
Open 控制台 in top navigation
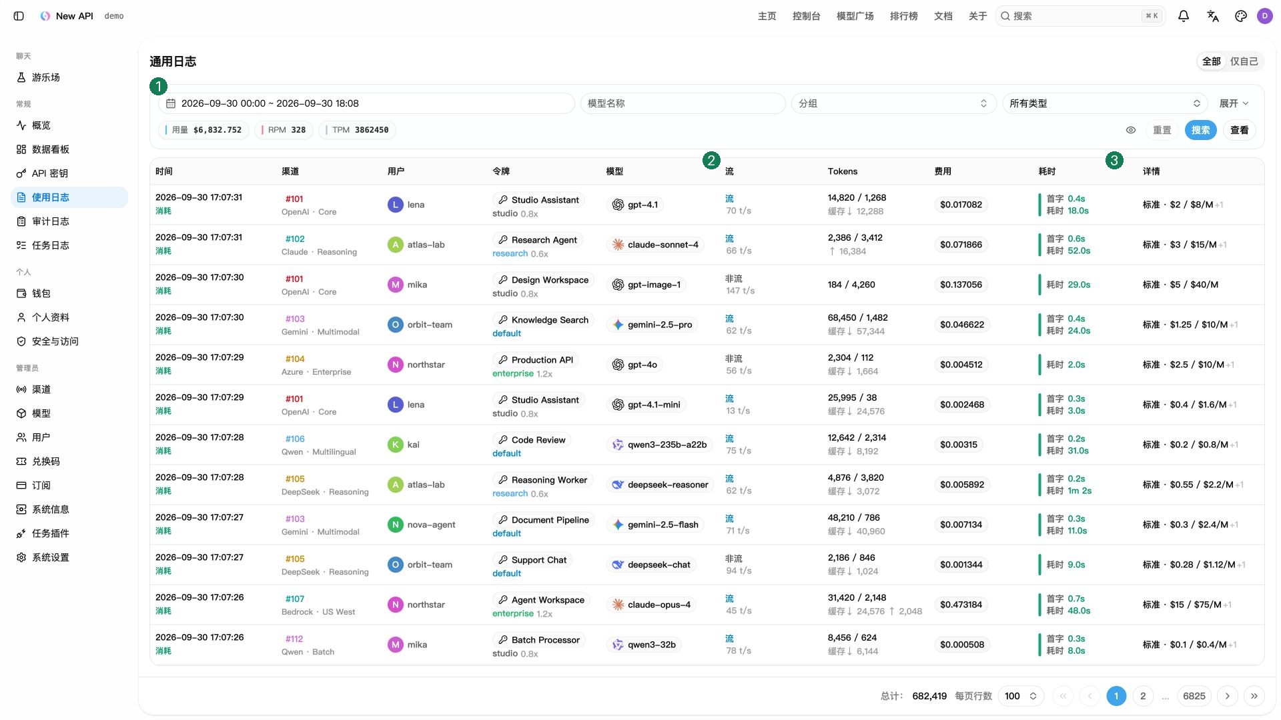coord(807,16)
